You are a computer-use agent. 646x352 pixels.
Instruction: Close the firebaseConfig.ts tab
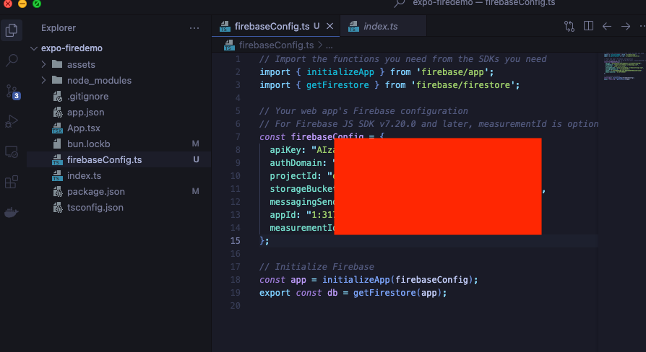[x=330, y=26]
